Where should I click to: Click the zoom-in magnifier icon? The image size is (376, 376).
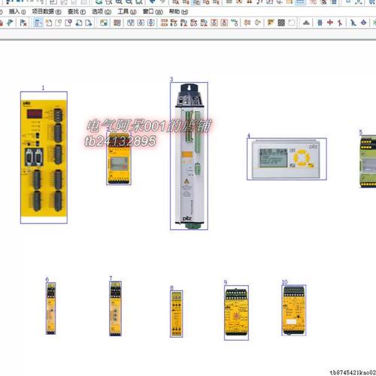pyautogui.click(x=119, y=2)
